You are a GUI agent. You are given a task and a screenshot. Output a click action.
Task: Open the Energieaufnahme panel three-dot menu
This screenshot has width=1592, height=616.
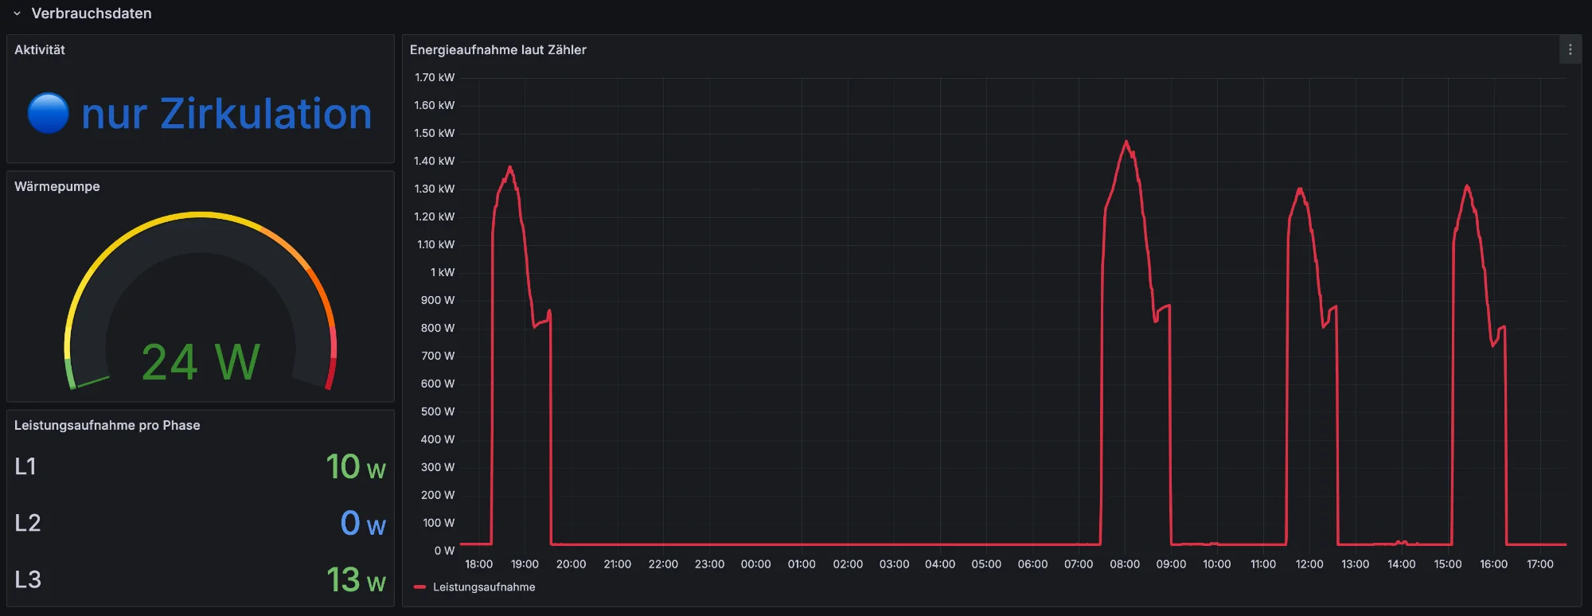1570,49
